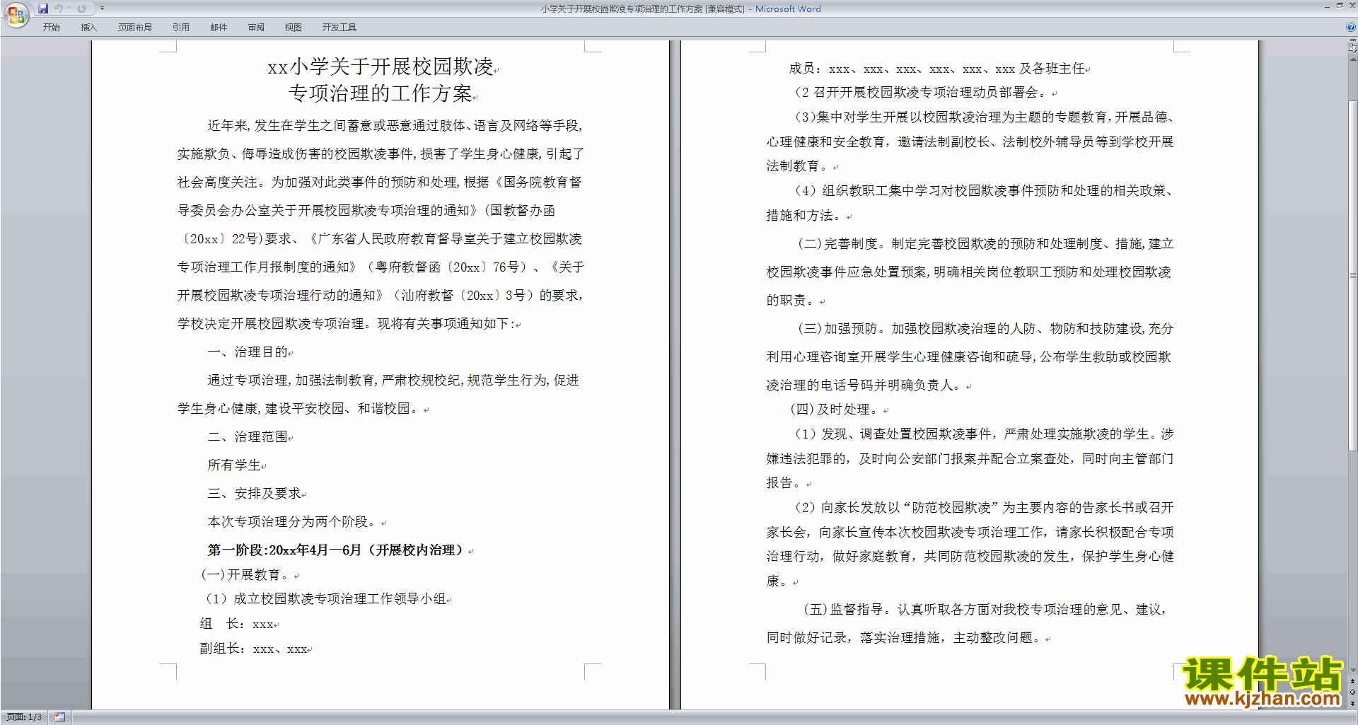Click the line '组 长: xxx'

pos(238,625)
